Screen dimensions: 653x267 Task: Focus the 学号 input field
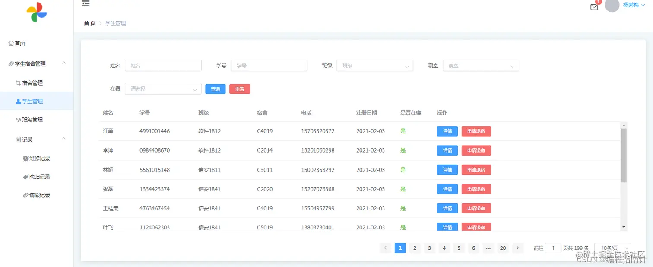(269, 66)
